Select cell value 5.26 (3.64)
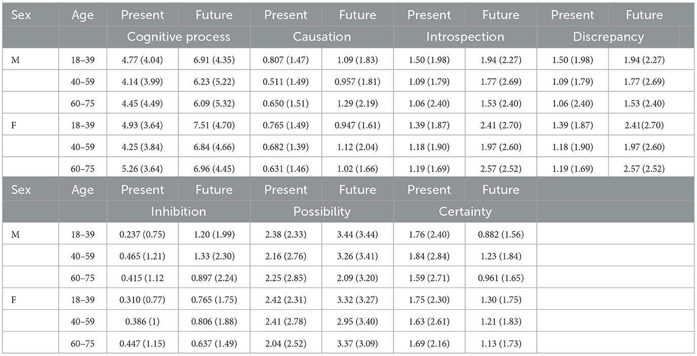Image resolution: width=697 pixels, height=356 pixels. [x=142, y=168]
